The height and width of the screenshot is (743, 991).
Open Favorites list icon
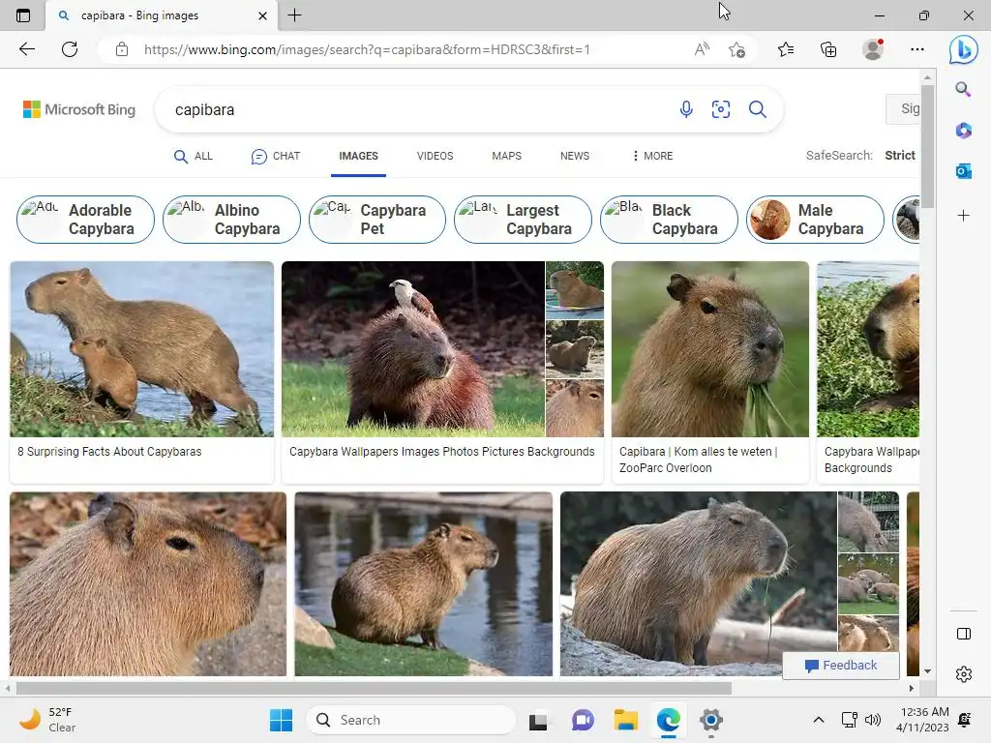tap(786, 49)
